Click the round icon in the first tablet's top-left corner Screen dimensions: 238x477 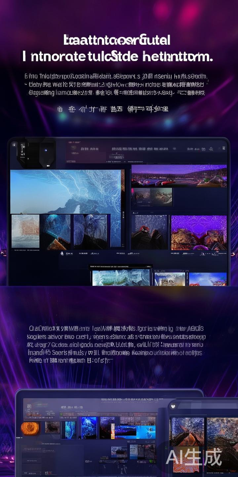(x=14, y=145)
